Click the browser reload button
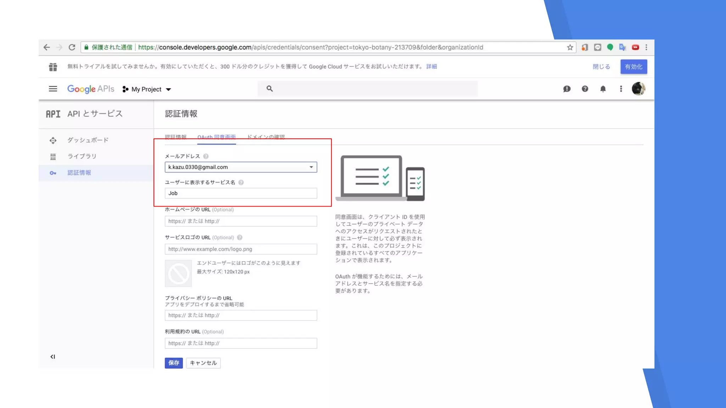This screenshot has height=408, width=726. coord(72,47)
